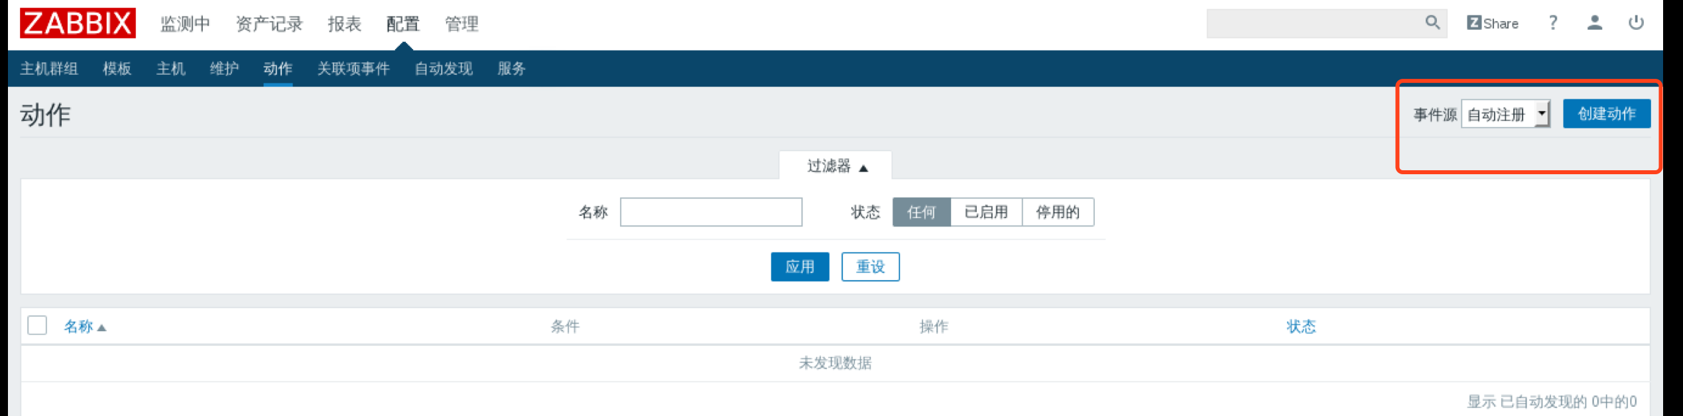Image resolution: width=1683 pixels, height=416 pixels.
Task: Switch to the 主机 submenu tab
Action: coord(170,69)
